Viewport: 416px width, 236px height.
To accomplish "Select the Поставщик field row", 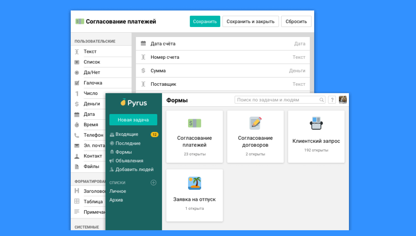I will (223, 84).
